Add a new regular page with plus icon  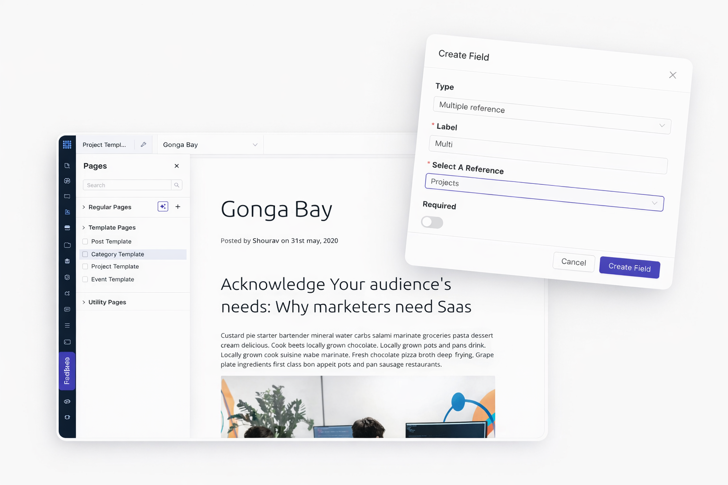[178, 207]
